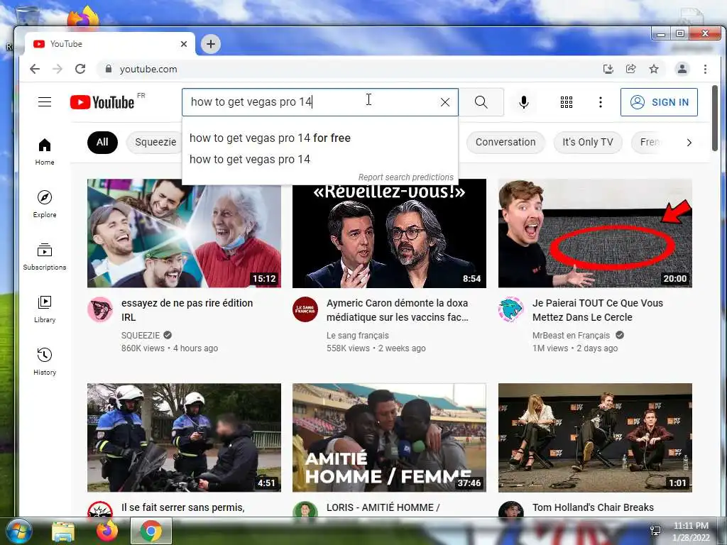
Task: Click the install app icon in address bar
Action: [608, 69]
